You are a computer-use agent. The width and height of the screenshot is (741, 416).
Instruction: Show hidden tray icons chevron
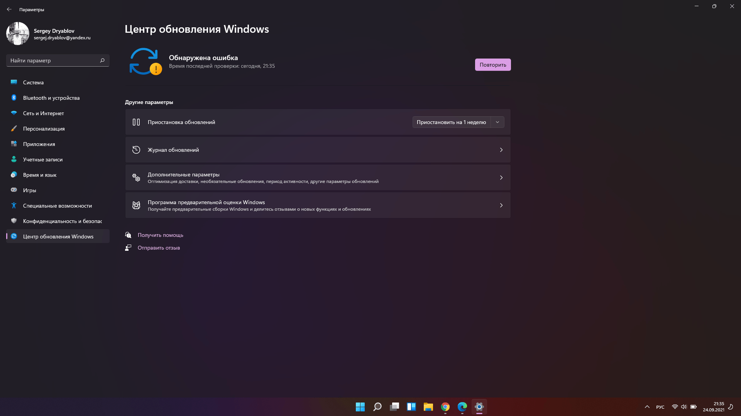[x=647, y=407]
